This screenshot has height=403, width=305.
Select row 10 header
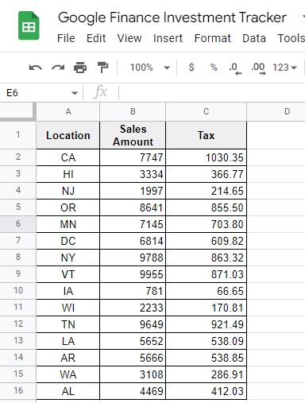coord(17,291)
